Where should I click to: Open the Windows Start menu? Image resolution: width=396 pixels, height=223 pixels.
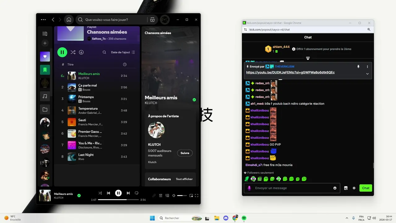coord(152,218)
